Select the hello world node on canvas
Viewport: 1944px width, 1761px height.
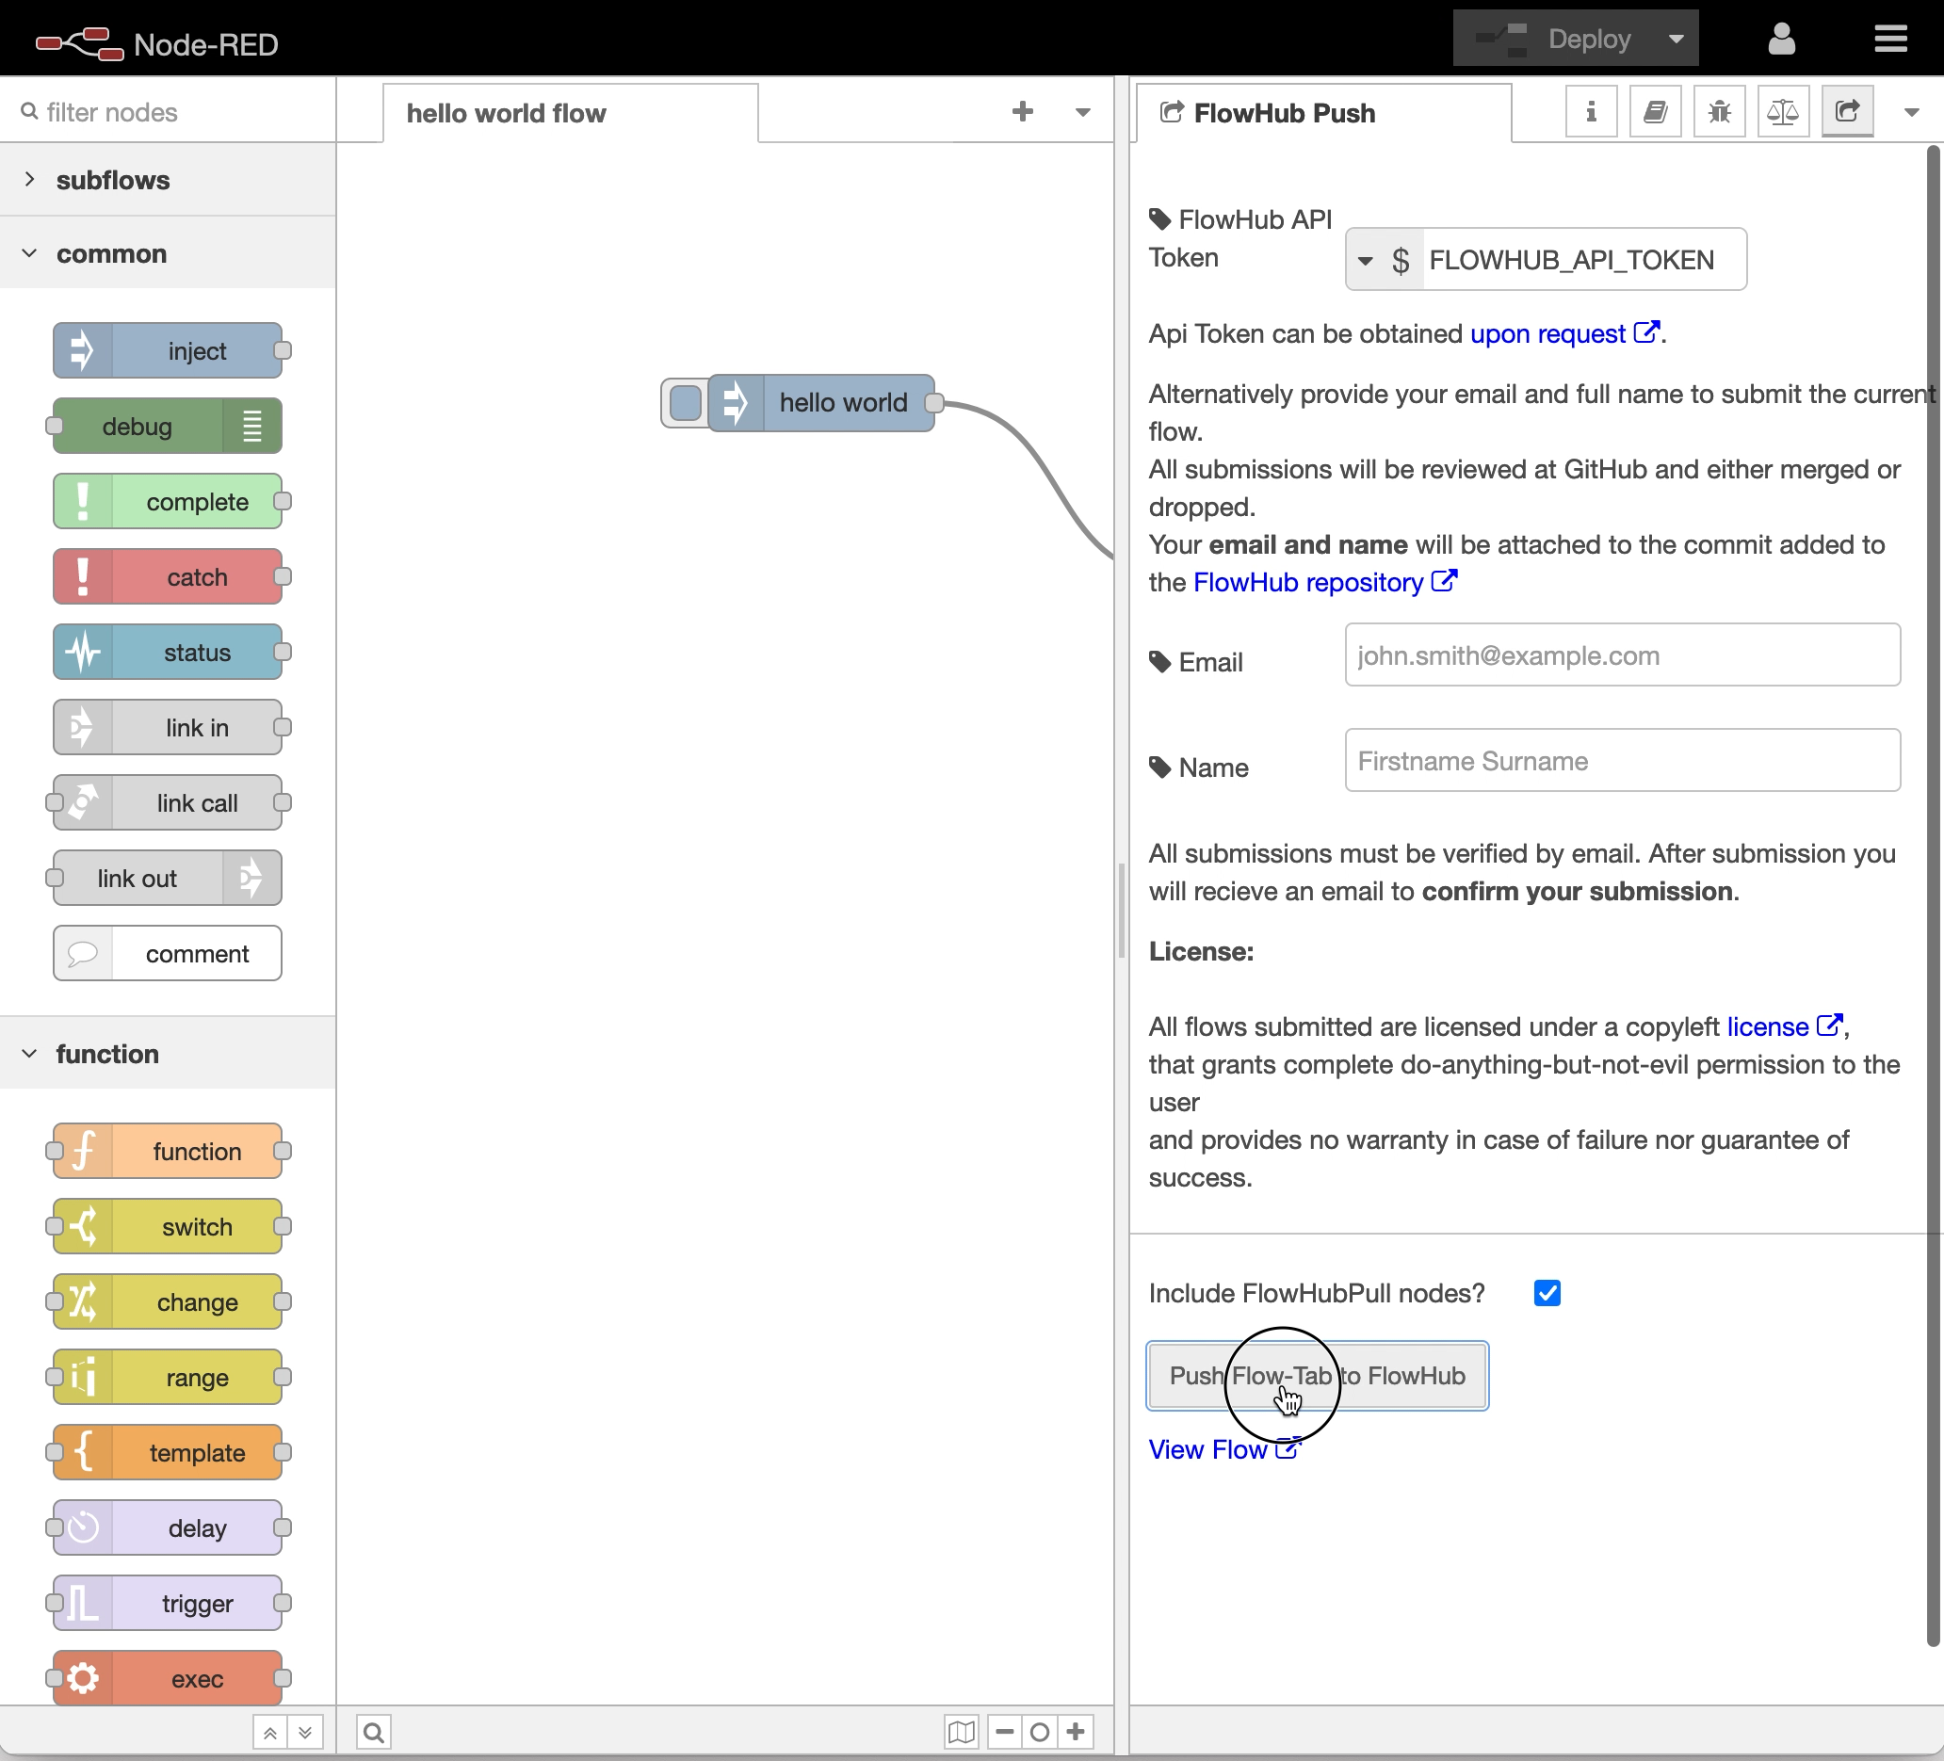820,403
